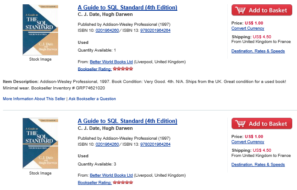Open Destination, Rates & Speeds for second listing
Image resolution: width=297 pixels, height=190 pixels.
tap(258, 165)
